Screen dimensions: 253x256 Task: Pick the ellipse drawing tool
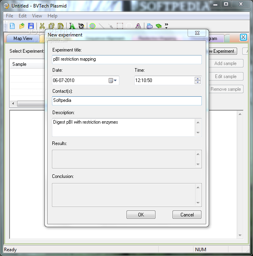pyautogui.click(x=129, y=26)
